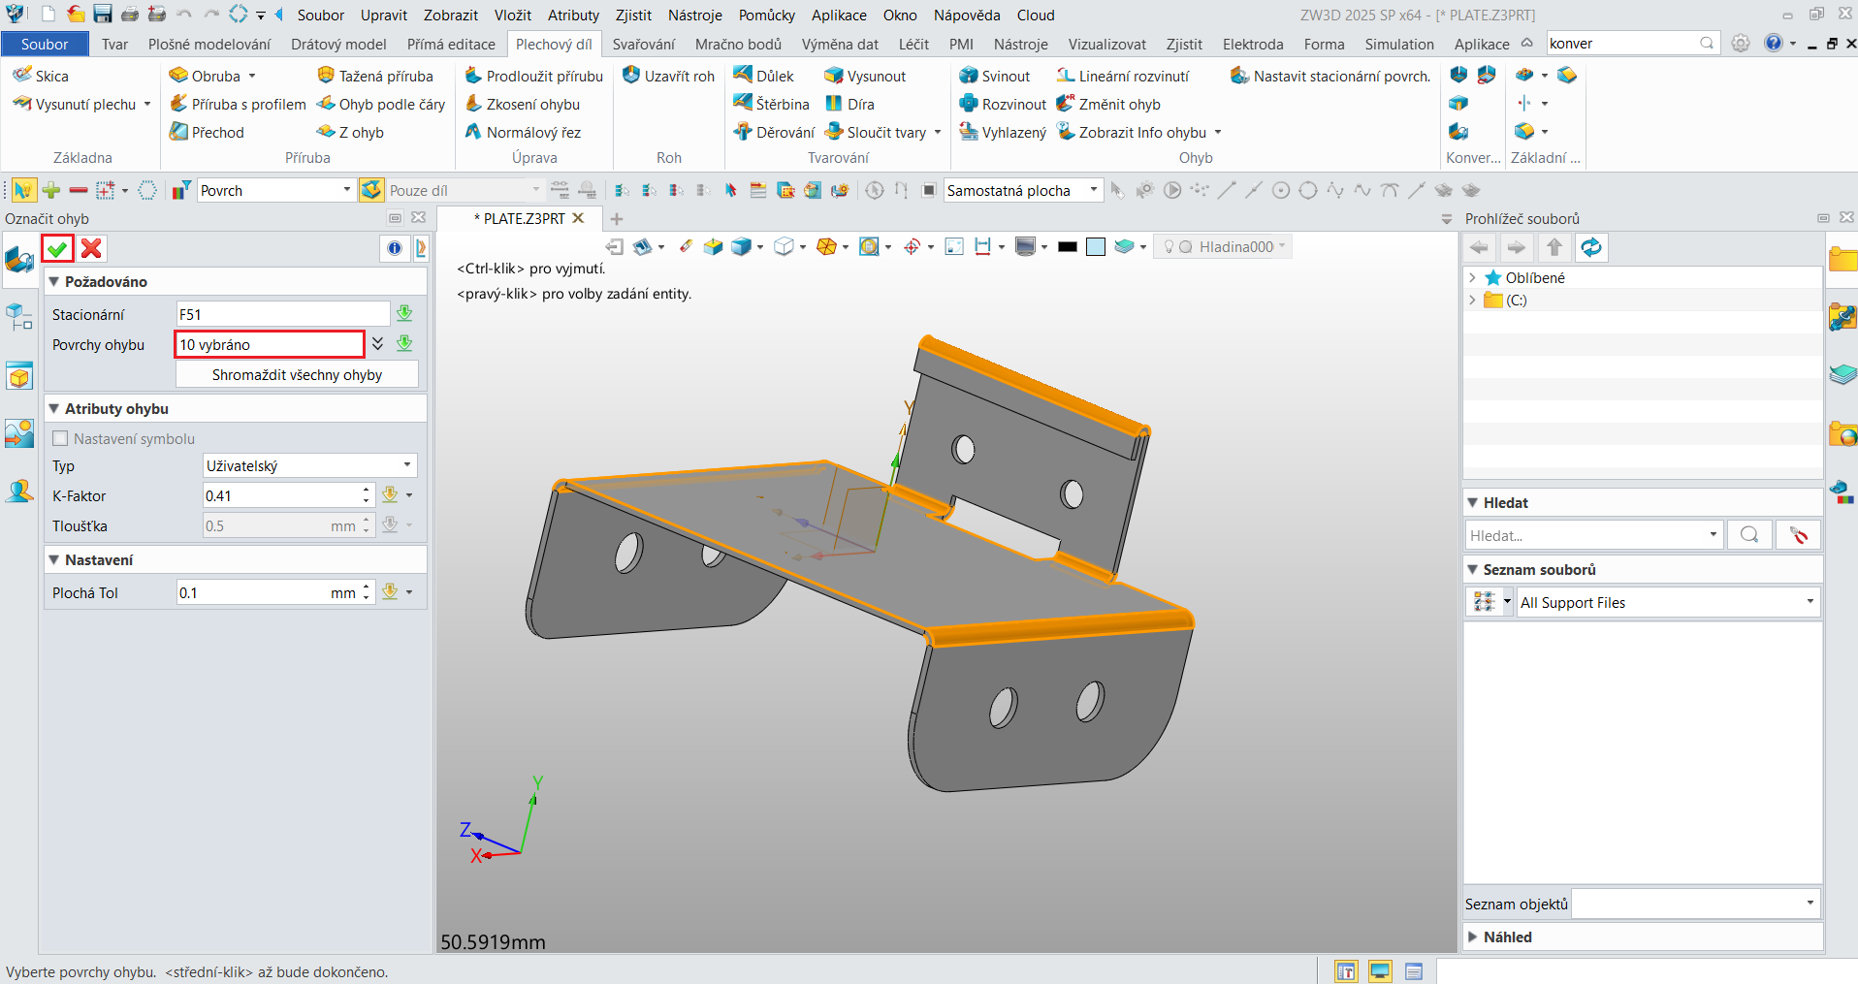This screenshot has height=984, width=1858.
Task: Open the All Support Files dropdown
Action: [1668, 602]
